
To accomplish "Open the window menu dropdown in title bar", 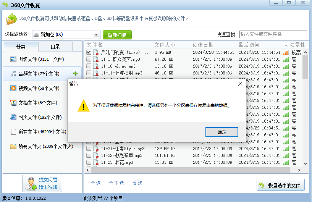I will coord(276,3).
